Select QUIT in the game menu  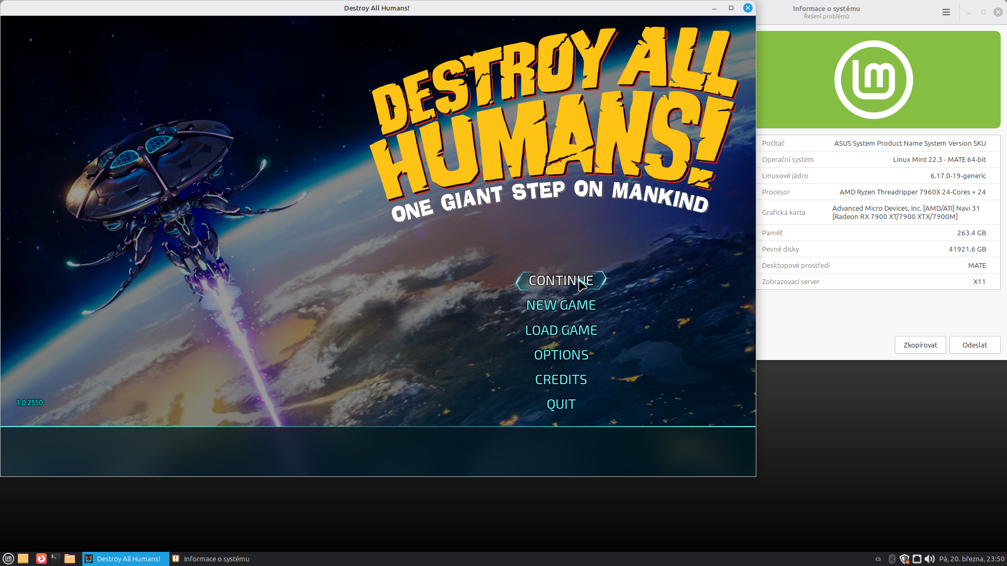[561, 404]
